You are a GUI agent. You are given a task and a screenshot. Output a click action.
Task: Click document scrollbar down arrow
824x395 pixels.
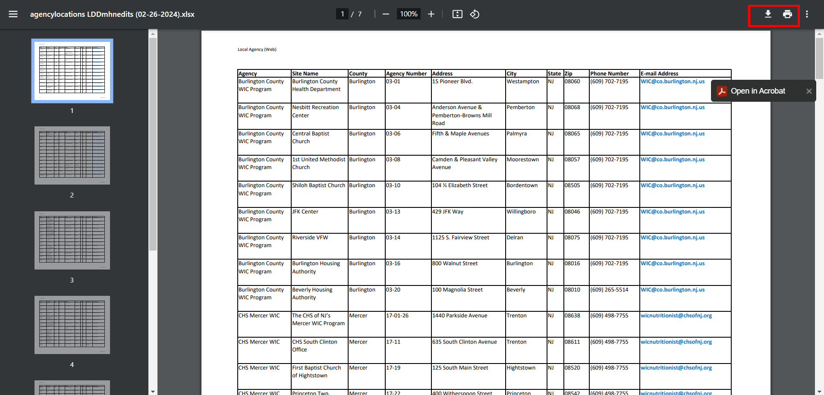click(819, 391)
